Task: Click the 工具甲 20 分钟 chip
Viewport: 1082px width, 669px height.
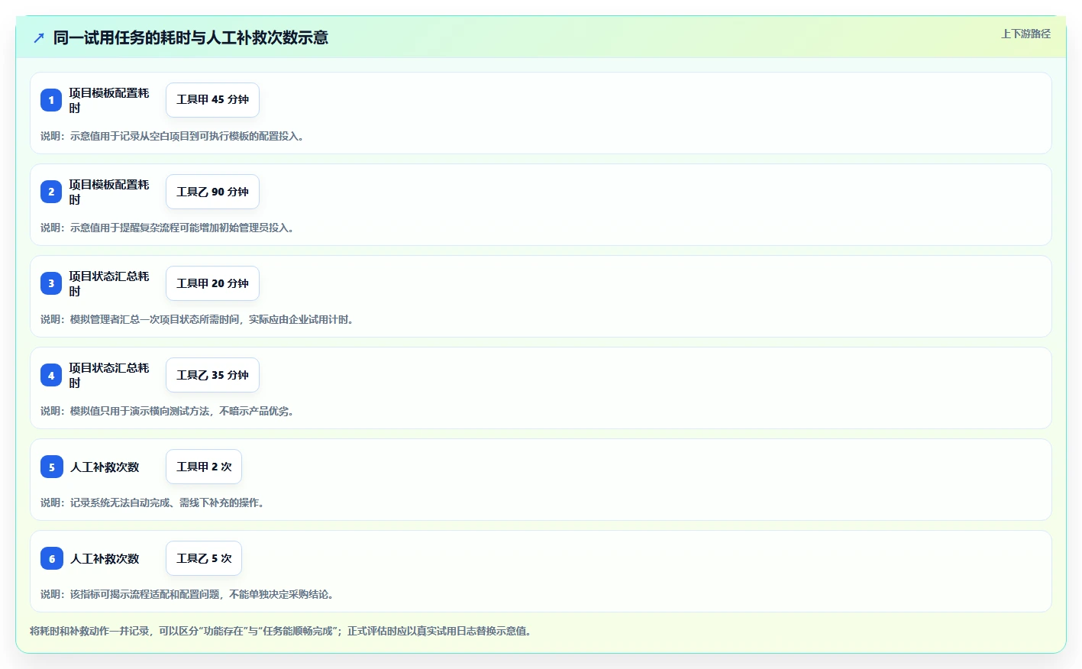Action: 212,283
